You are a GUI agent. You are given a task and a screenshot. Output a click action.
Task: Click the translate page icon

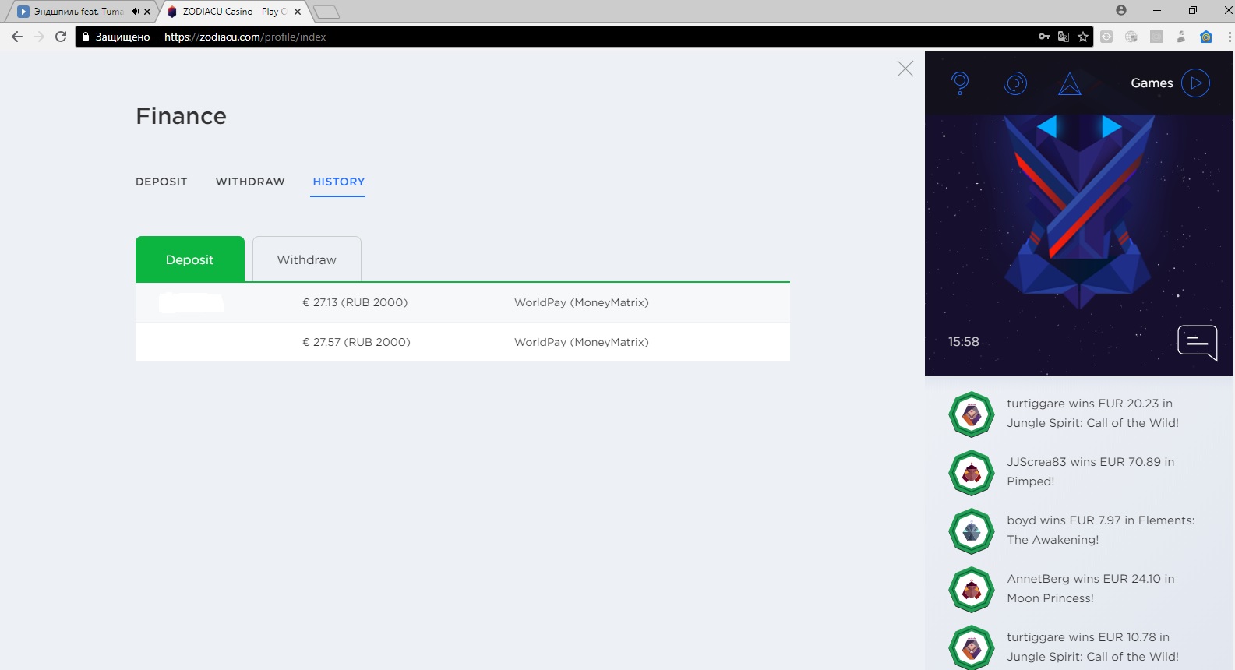(x=1064, y=37)
